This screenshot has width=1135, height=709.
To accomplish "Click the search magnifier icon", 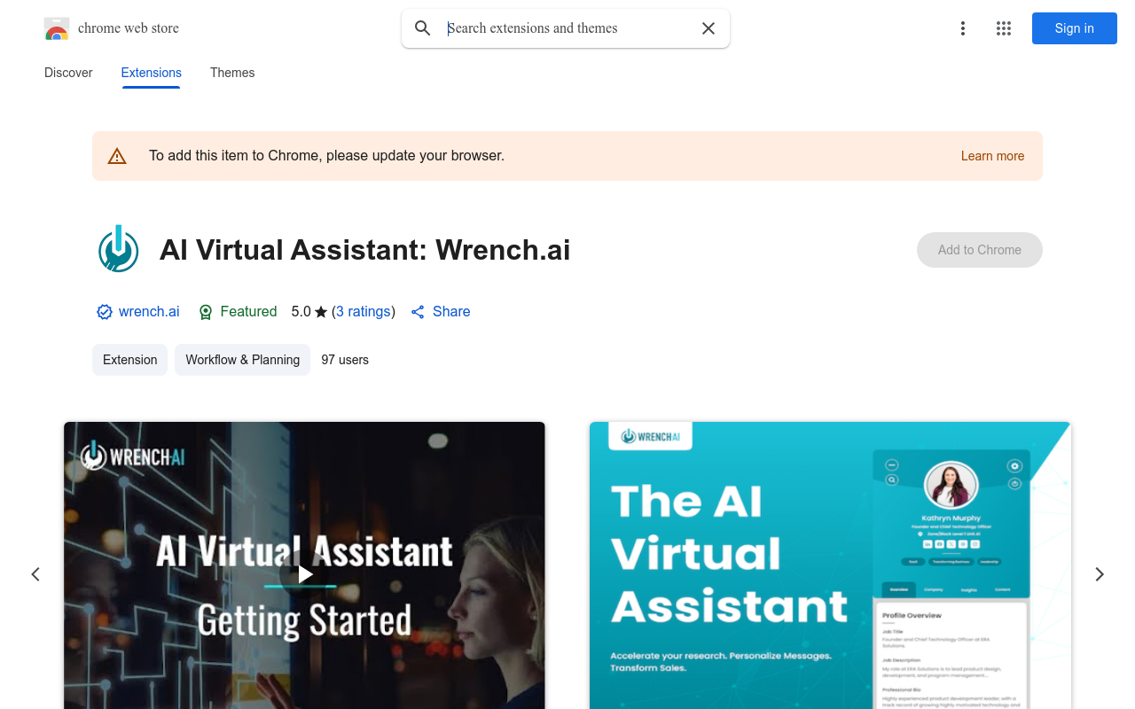I will coord(423,28).
